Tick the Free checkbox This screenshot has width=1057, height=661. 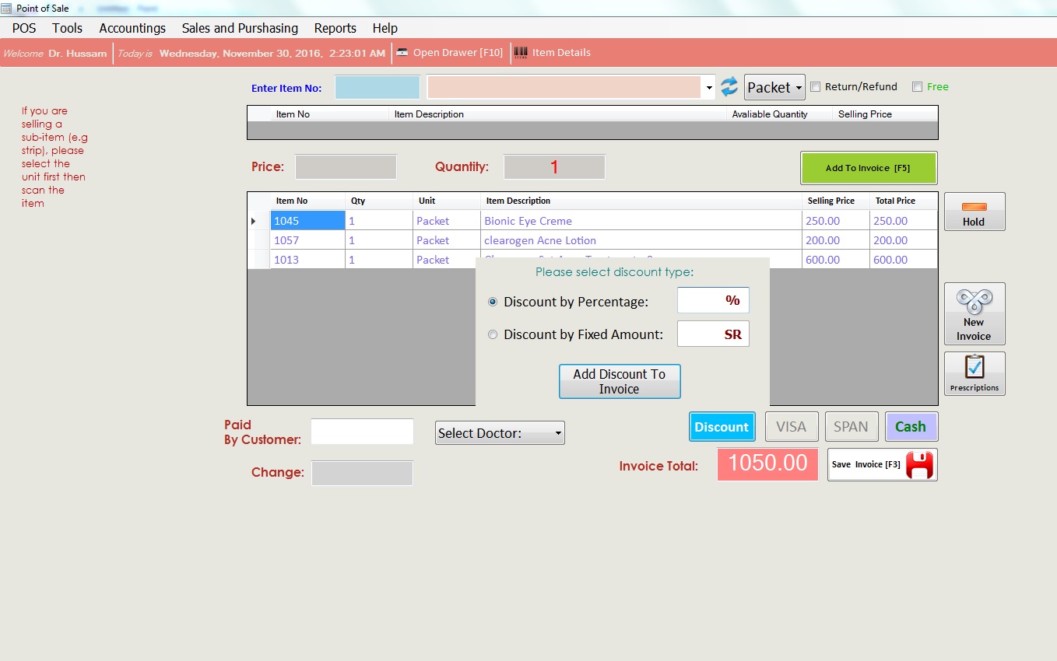[x=917, y=87]
